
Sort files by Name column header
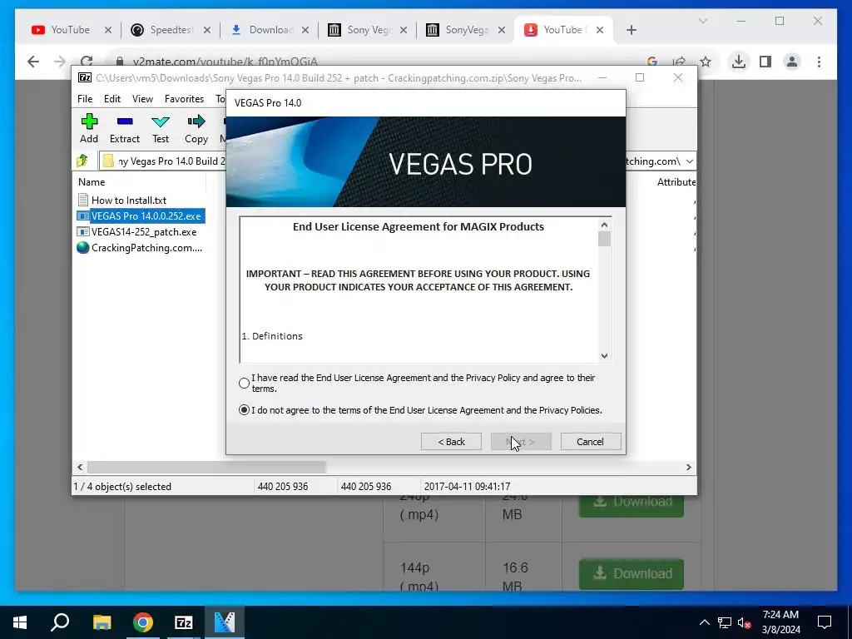point(92,182)
